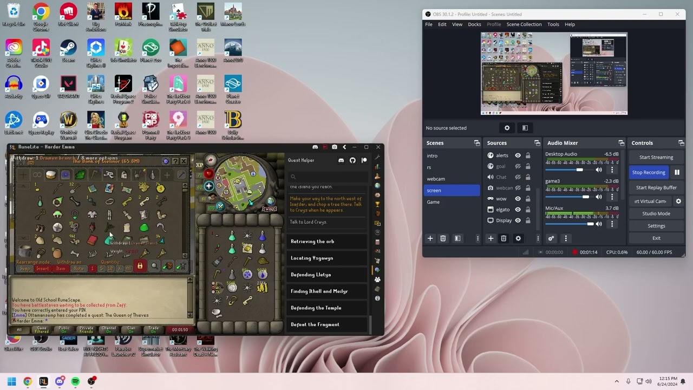Open the Edit menu in OBS
Viewport: 693px width, 390px height.
click(x=442, y=24)
